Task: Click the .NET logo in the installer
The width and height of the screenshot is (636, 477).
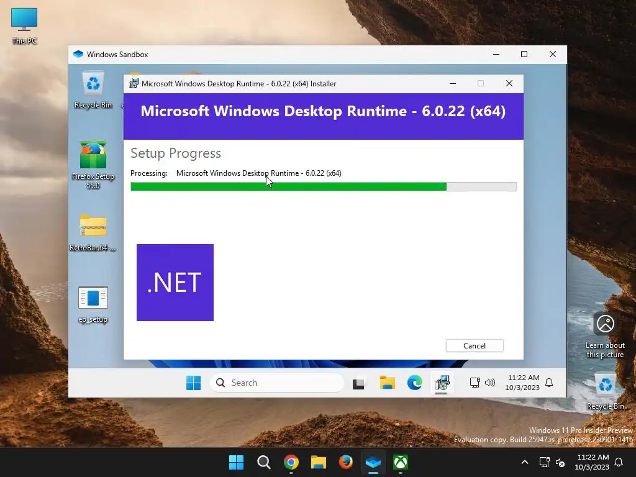Action: click(175, 283)
